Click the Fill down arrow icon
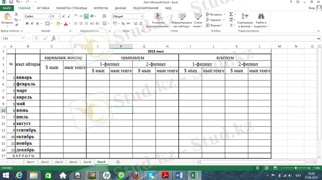The height and width of the screenshot is (180, 322). click(231, 20)
